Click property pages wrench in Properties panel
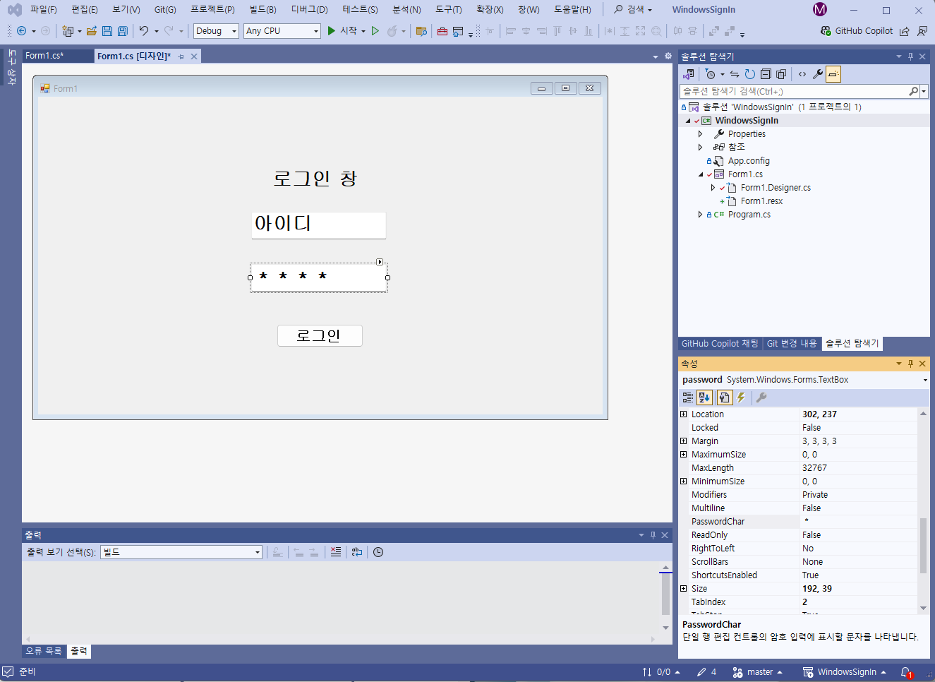This screenshot has width=935, height=682. pos(761,397)
